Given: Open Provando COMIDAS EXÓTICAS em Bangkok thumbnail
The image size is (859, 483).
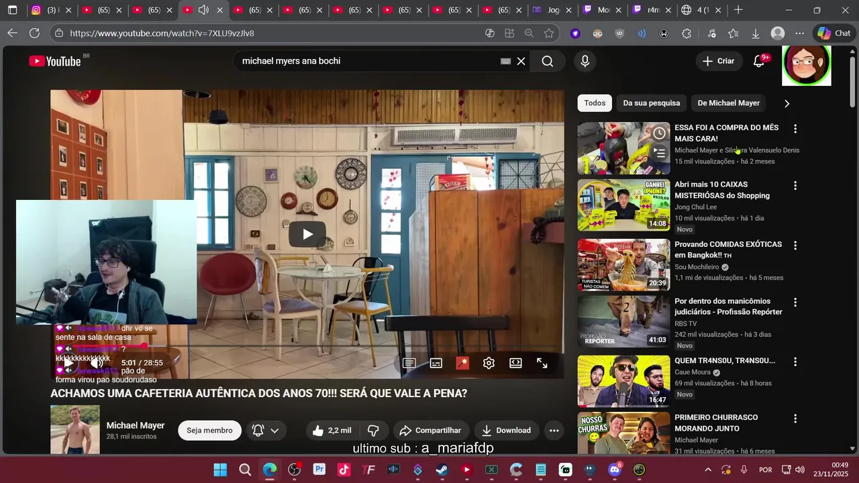Looking at the screenshot, I should pos(623,264).
